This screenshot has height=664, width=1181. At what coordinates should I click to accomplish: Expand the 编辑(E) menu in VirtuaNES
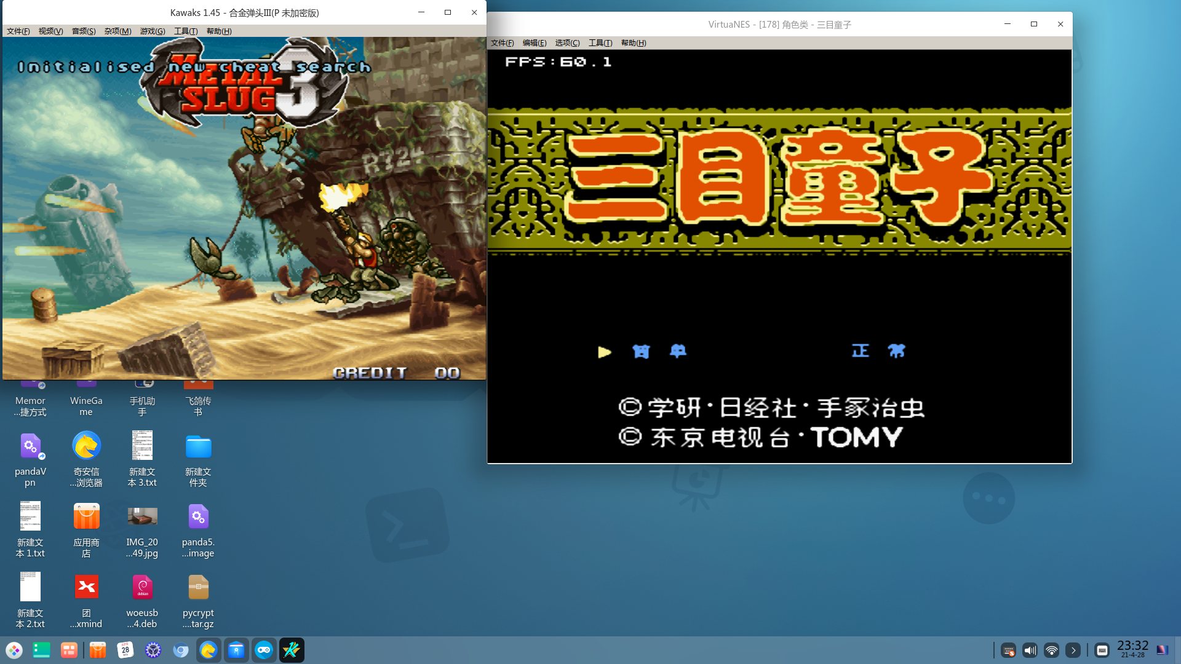click(x=534, y=43)
